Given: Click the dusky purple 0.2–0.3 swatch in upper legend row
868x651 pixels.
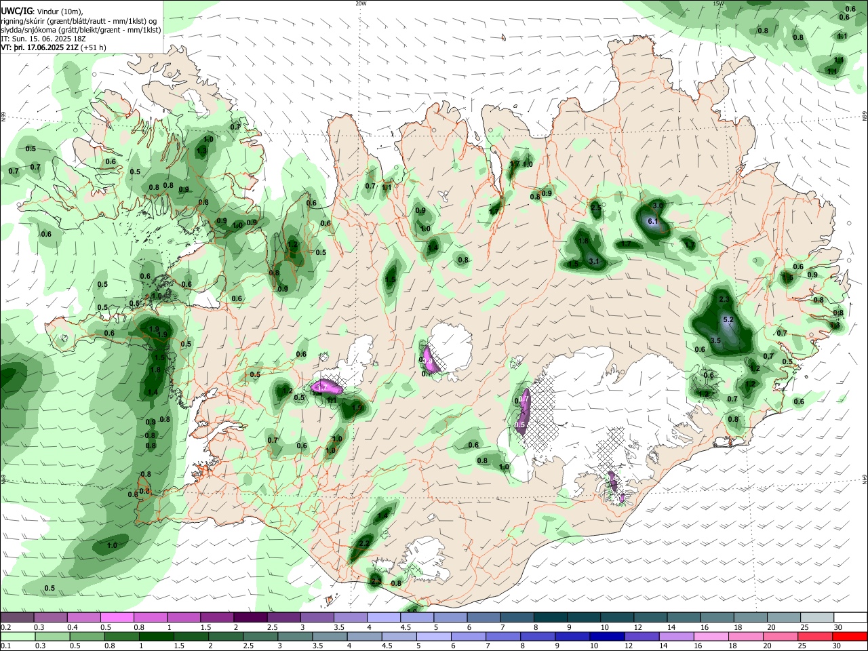Looking at the screenshot, I should click(17, 618).
